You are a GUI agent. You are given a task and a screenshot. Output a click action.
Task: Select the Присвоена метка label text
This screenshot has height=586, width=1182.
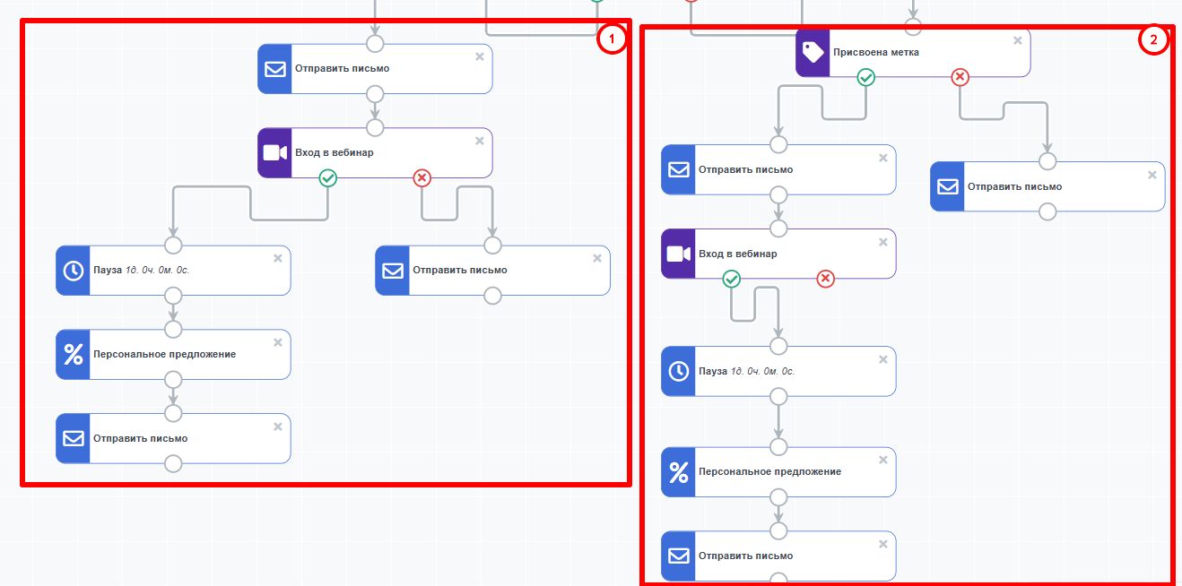(x=876, y=52)
